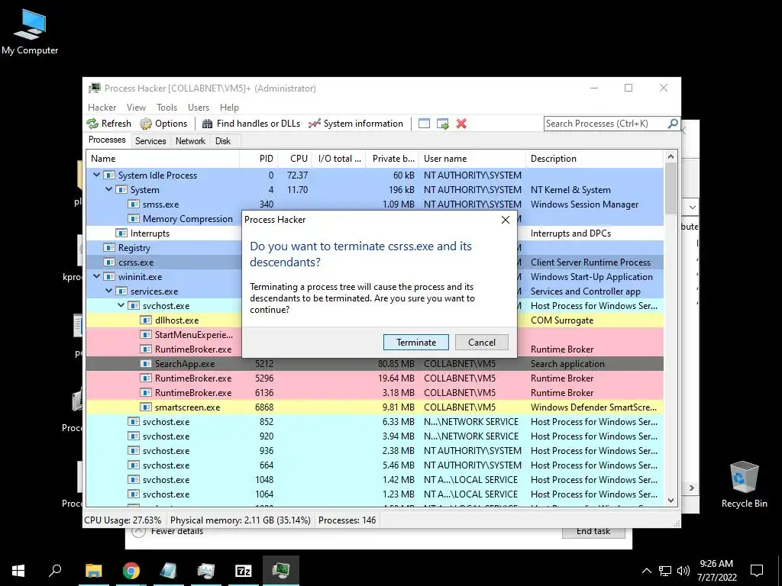The height and width of the screenshot is (586, 782).
Task: Switch to Process Hacker taskbar icon
Action: (281, 571)
